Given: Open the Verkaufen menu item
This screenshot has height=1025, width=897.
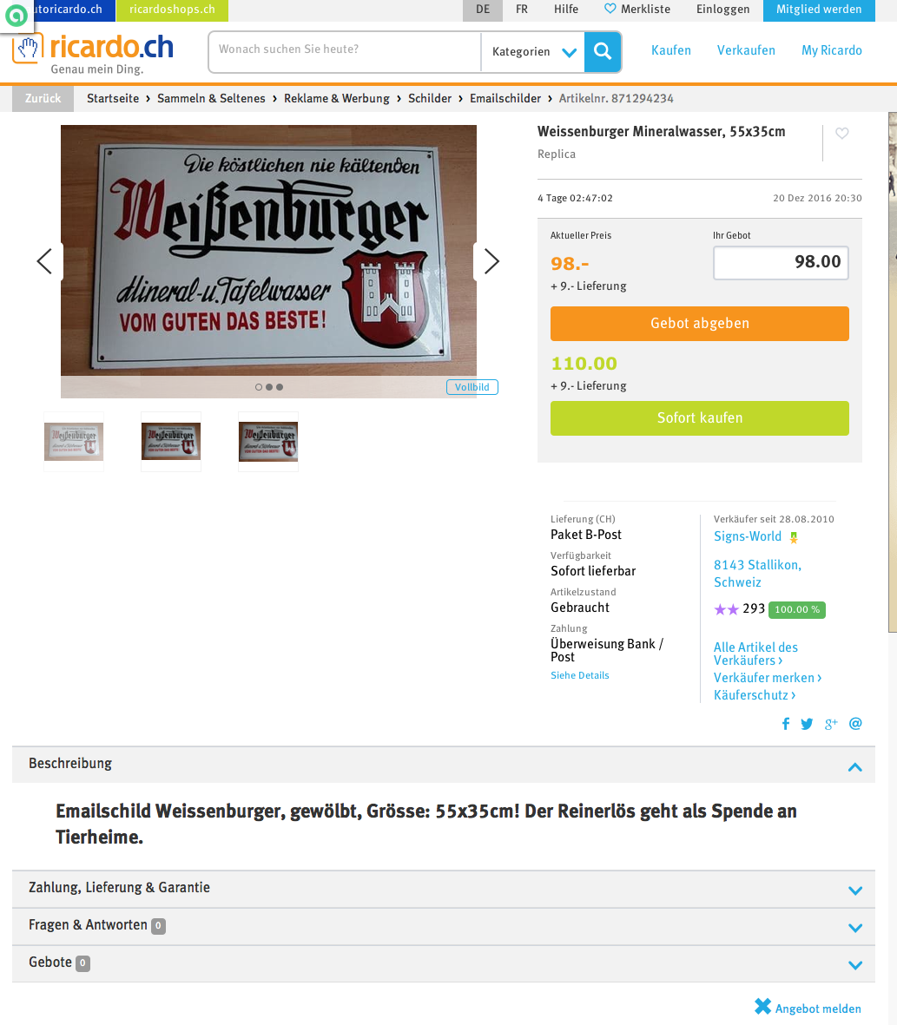Looking at the screenshot, I should point(746,50).
